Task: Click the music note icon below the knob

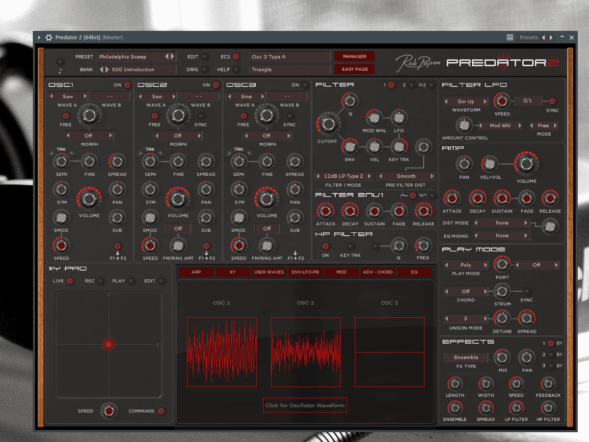Action: 60,71
